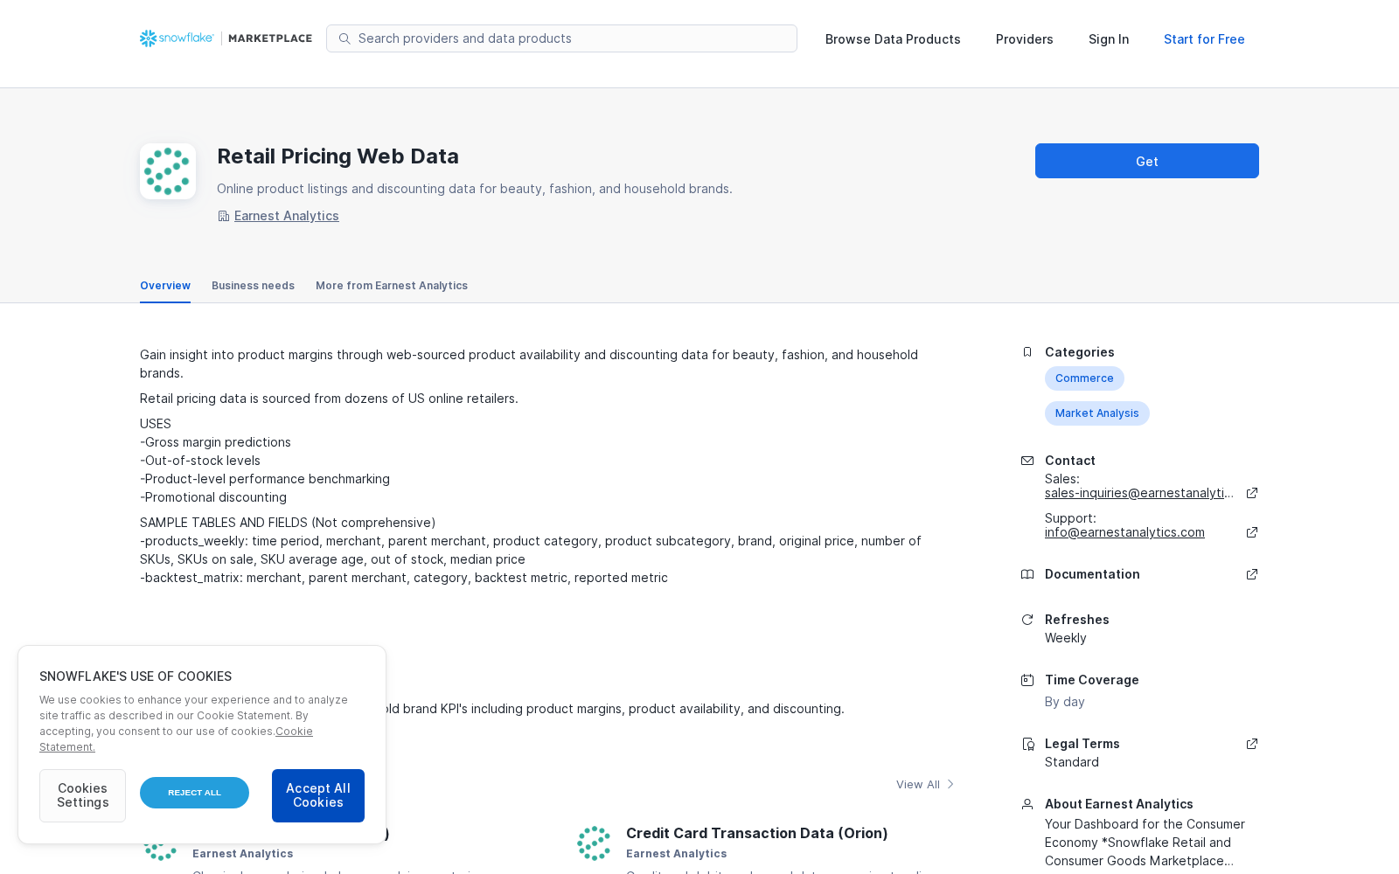Open Documentation external link icon
The width and height of the screenshot is (1399, 874).
[x=1252, y=574]
